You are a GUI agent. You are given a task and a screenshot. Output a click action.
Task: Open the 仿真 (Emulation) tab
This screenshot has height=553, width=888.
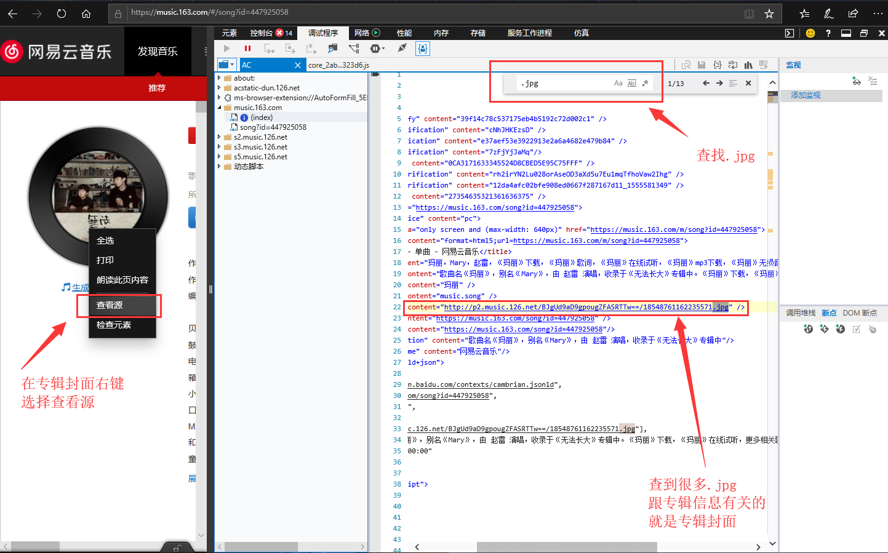[582, 33]
